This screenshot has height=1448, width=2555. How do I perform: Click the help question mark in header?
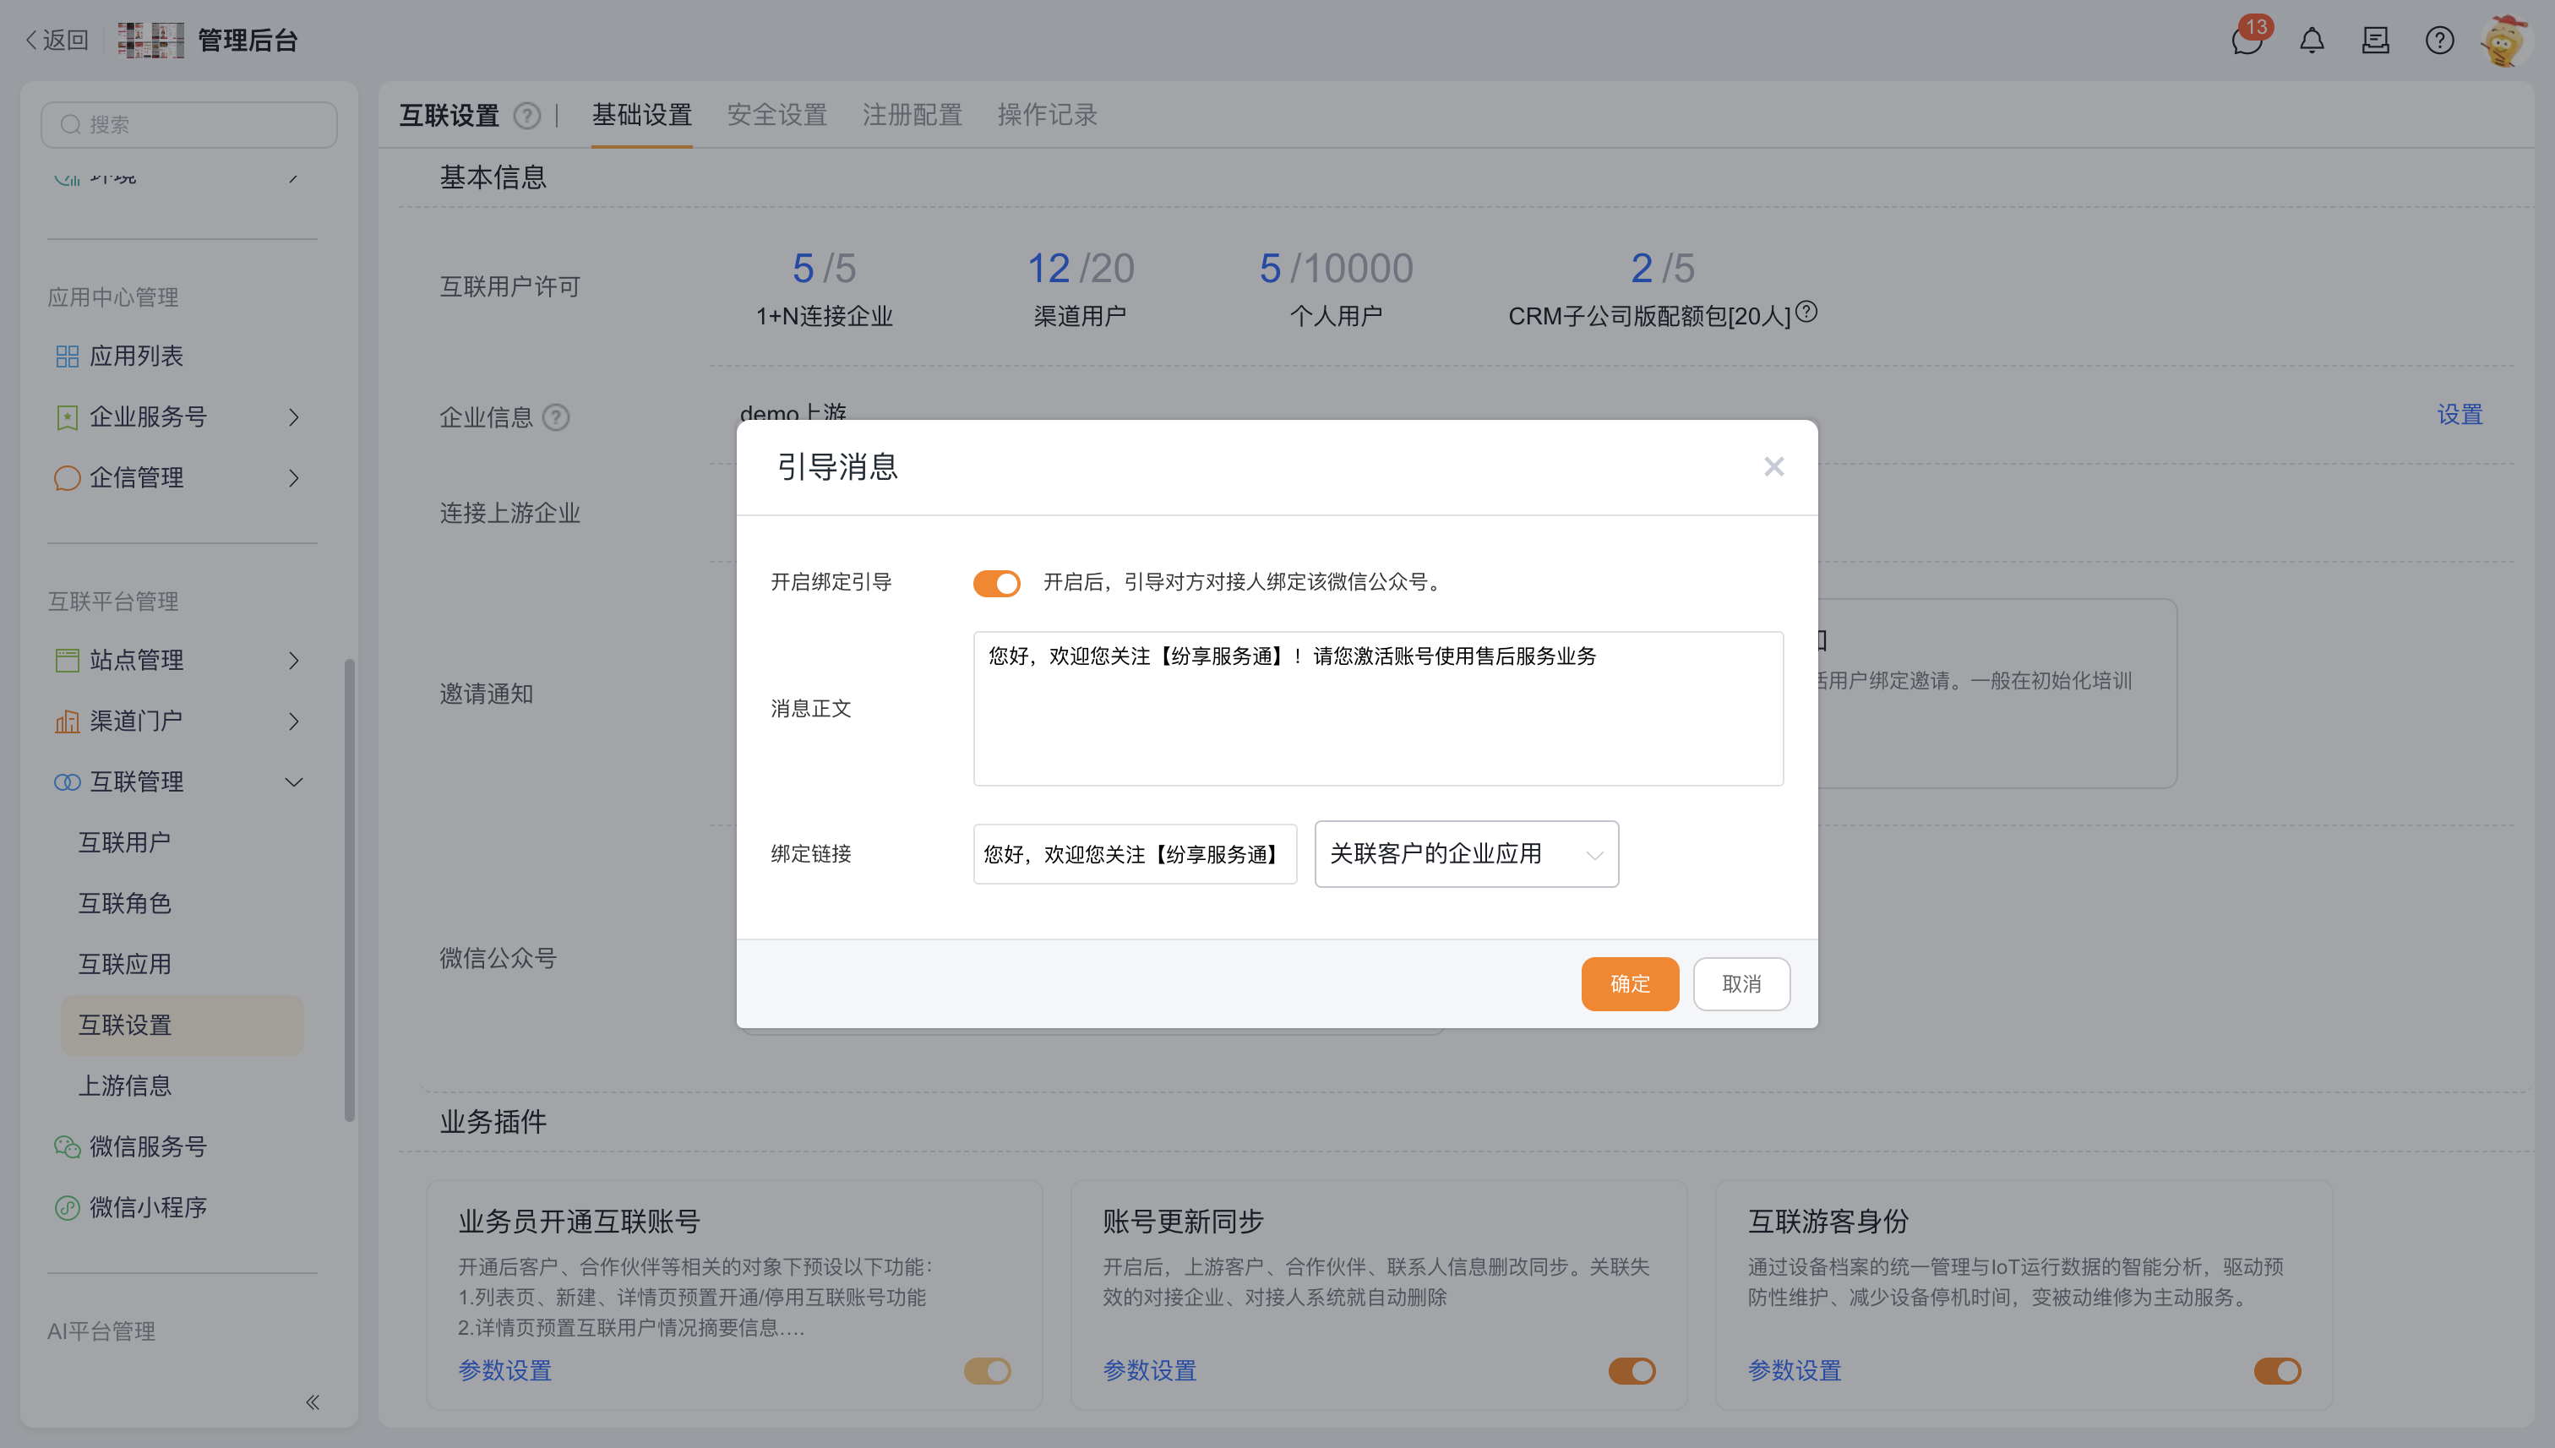[2438, 40]
